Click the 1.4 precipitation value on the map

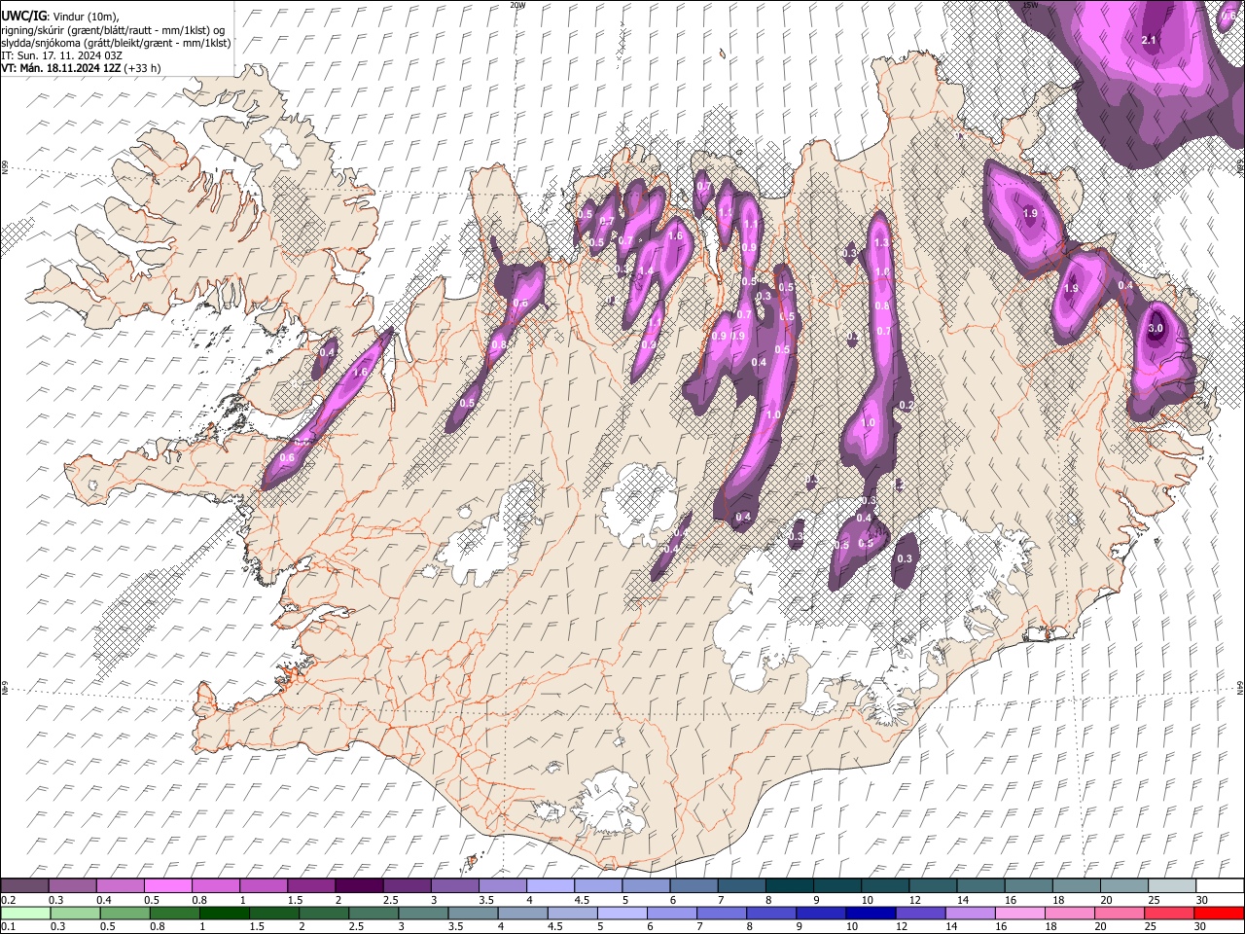tap(645, 270)
